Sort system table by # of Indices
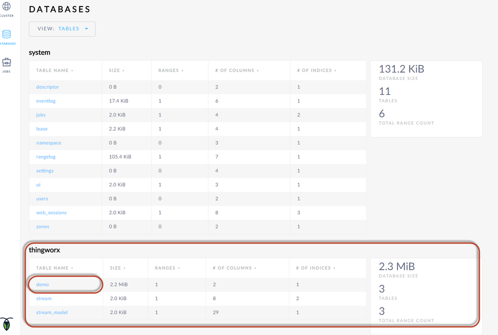Image resolution: width=498 pixels, height=335 pixels. (317, 70)
